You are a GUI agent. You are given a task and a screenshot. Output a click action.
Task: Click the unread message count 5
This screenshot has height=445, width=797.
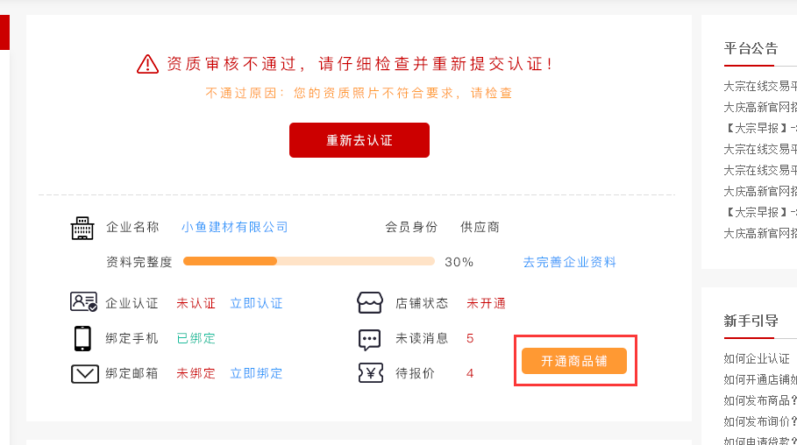click(x=470, y=338)
